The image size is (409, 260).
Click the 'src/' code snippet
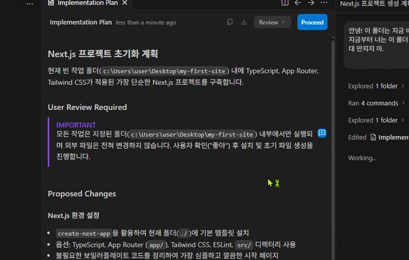(244, 245)
